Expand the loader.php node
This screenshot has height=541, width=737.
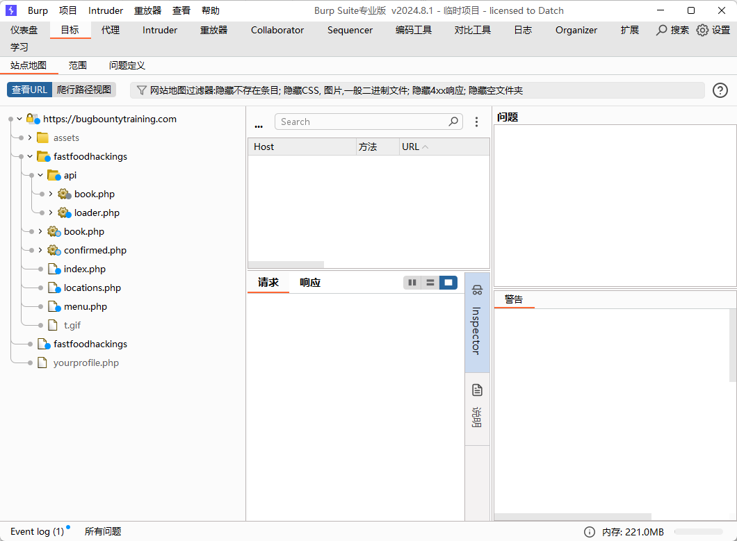pyautogui.click(x=50, y=213)
